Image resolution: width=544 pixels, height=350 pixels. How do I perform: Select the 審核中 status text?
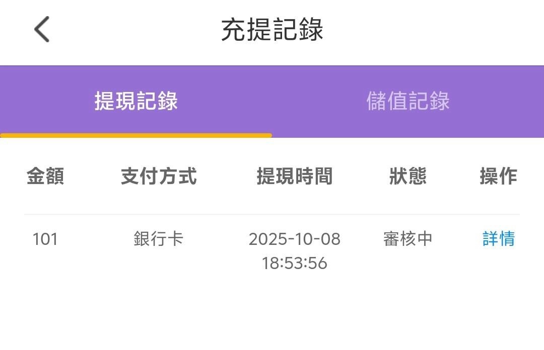[407, 239]
